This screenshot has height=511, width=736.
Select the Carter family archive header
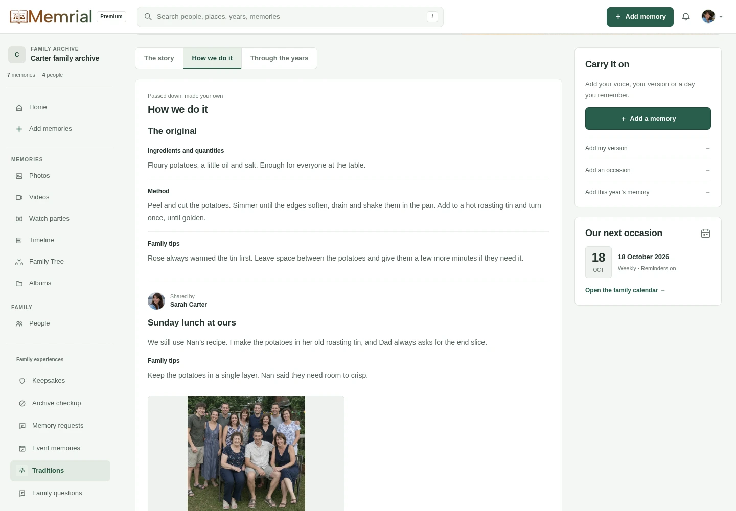(x=60, y=54)
